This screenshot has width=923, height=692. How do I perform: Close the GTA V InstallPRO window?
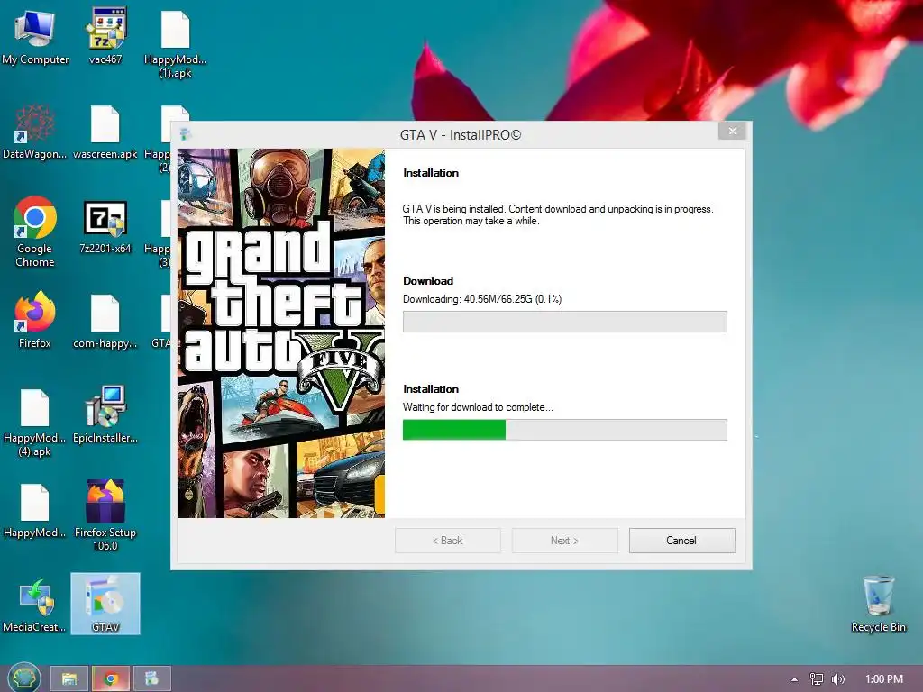[x=732, y=131]
